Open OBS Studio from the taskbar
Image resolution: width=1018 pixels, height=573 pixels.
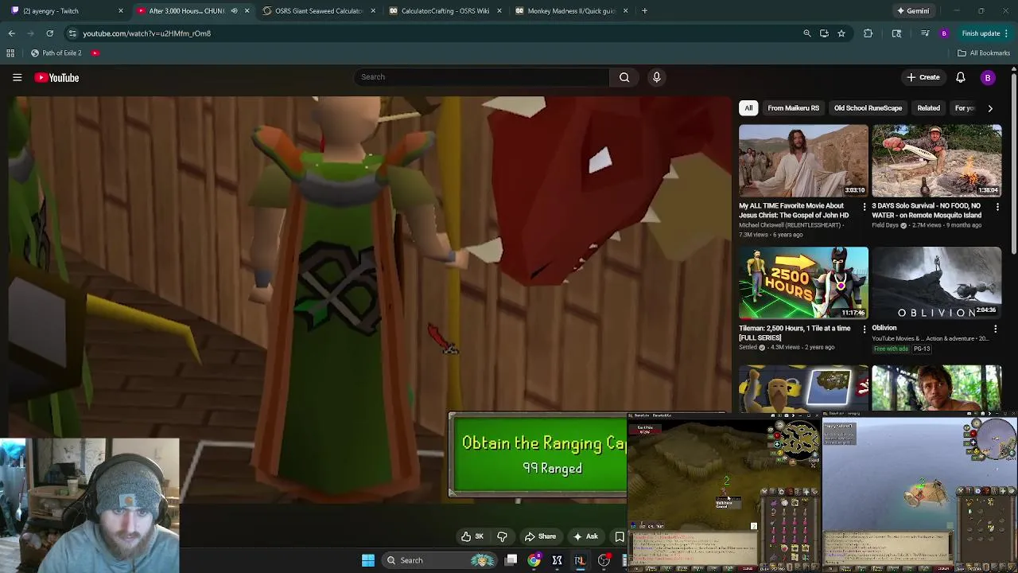pyautogui.click(x=604, y=560)
